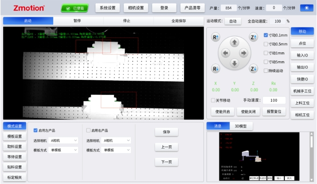Open the right product 模板方式 dropdown
Image resolution: width=317 pixels, height=184 pixels.
pyautogui.click(x=116, y=150)
